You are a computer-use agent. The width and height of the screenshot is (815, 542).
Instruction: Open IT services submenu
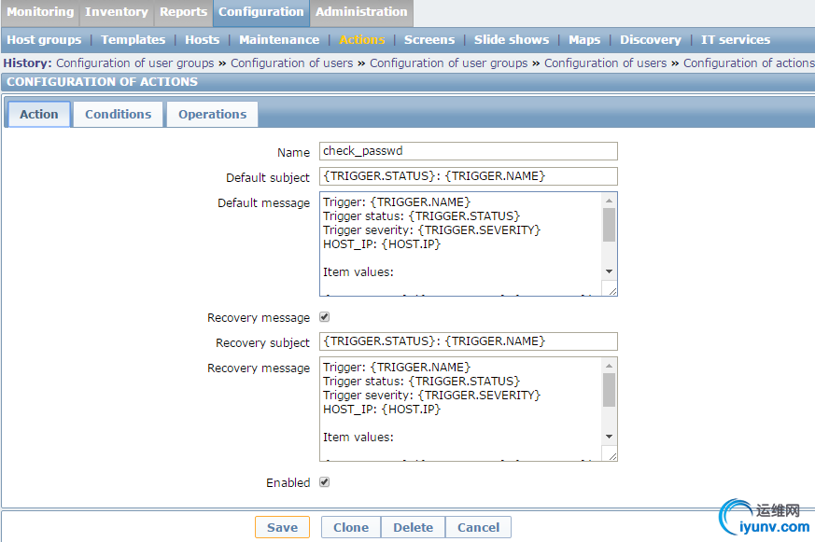(736, 40)
